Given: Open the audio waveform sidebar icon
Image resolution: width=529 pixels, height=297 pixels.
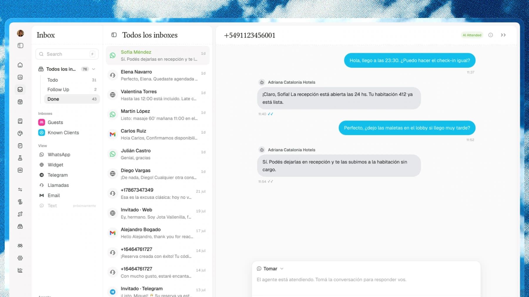Looking at the screenshot, I should click(x=20, y=170).
